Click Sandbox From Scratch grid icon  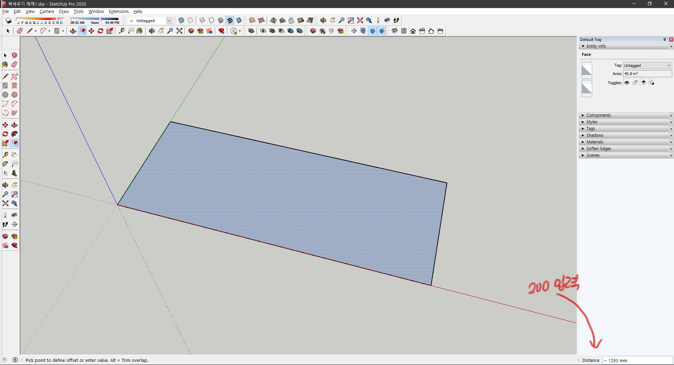point(261,20)
